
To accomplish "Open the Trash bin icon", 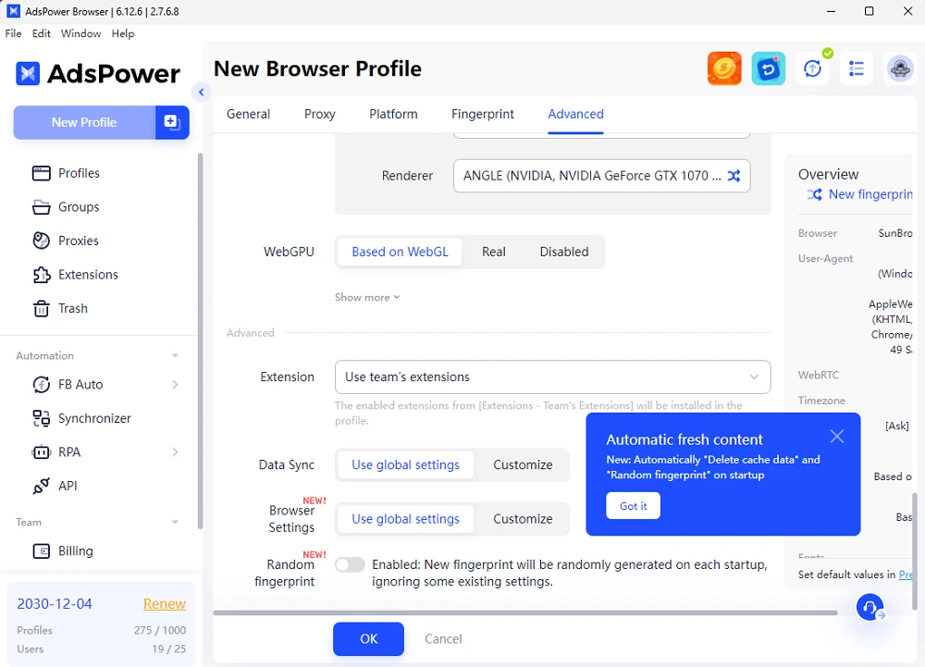I will click(x=42, y=308).
